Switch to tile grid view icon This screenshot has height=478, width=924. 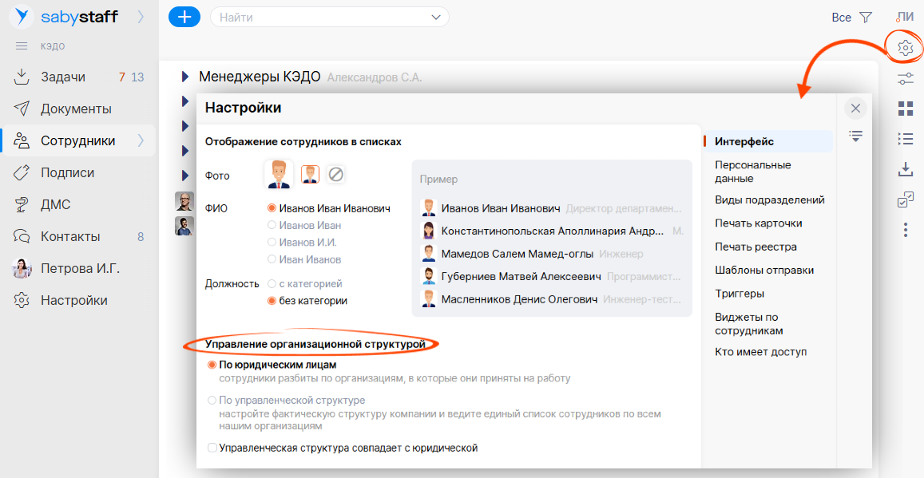pos(905,109)
